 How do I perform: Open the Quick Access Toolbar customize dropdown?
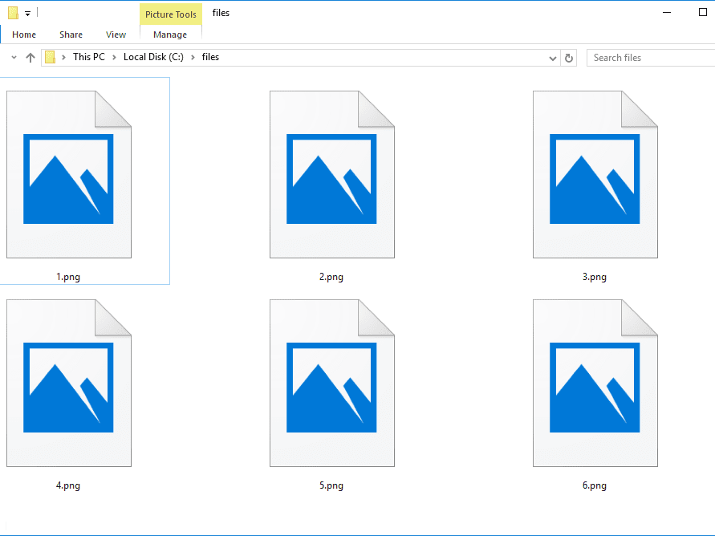click(26, 13)
